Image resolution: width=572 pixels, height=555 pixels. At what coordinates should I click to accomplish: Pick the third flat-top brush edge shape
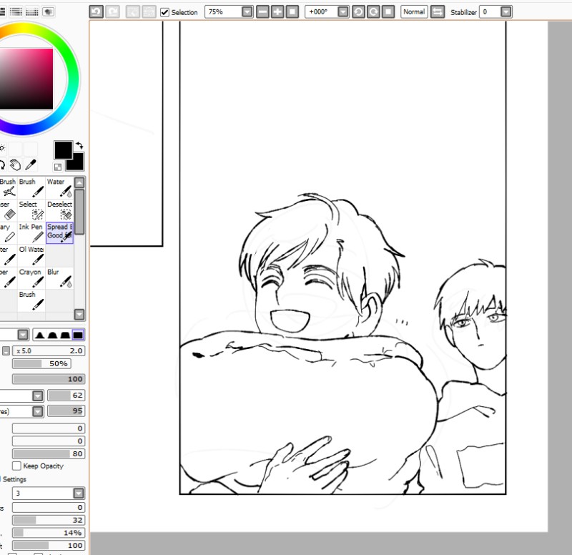click(x=65, y=335)
